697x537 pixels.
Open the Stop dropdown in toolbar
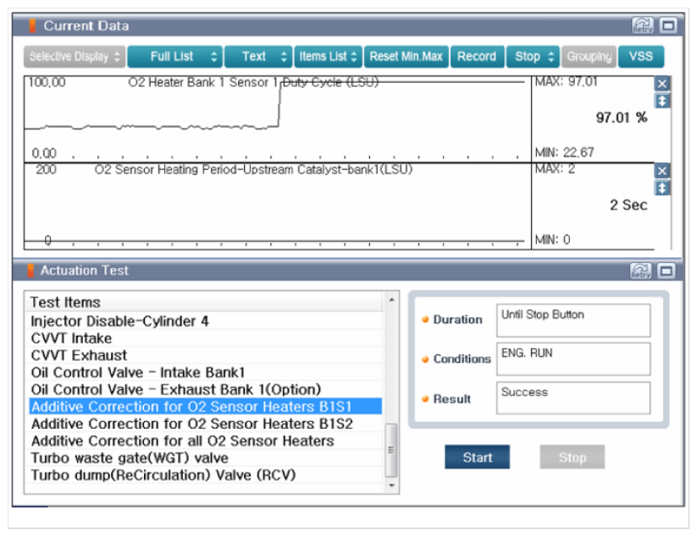click(x=533, y=57)
